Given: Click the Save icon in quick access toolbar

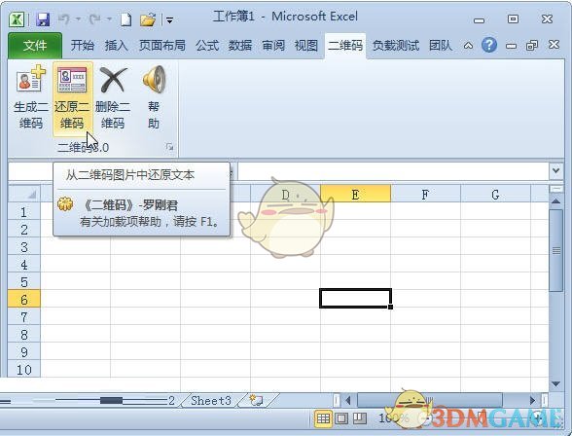Looking at the screenshot, I should (43, 19).
